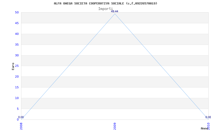Viewport: 211px width, 131px height.
Task: Click the 0.00 label at 2008
Action: click(21, 117)
